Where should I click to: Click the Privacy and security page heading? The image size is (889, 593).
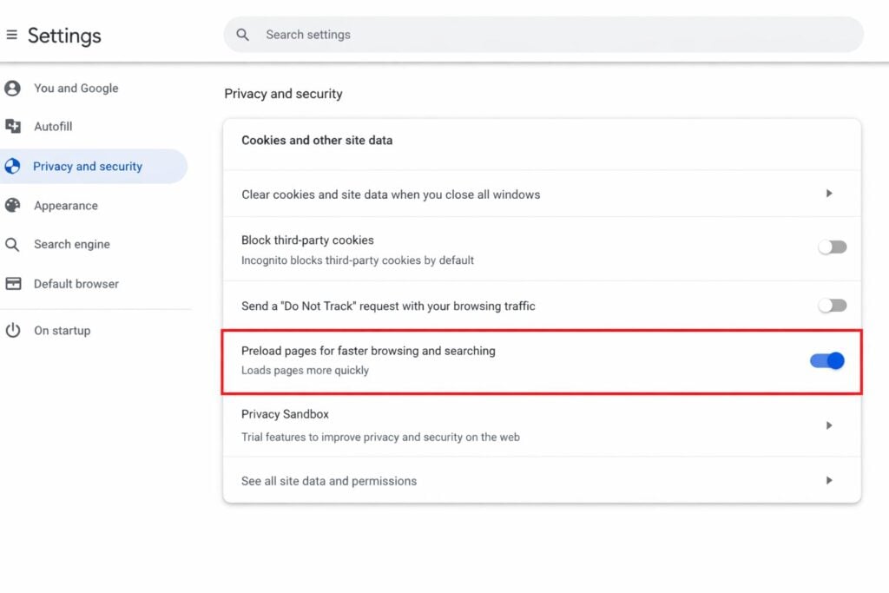click(283, 93)
